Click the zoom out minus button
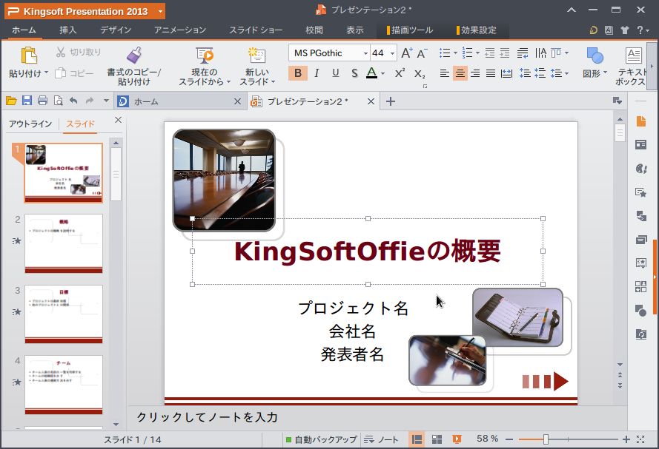The width and height of the screenshot is (659, 449). point(509,439)
